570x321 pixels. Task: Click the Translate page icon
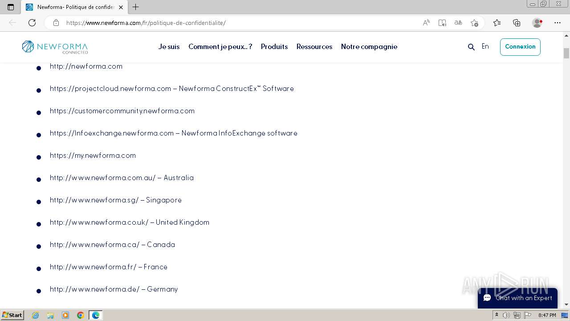[458, 23]
